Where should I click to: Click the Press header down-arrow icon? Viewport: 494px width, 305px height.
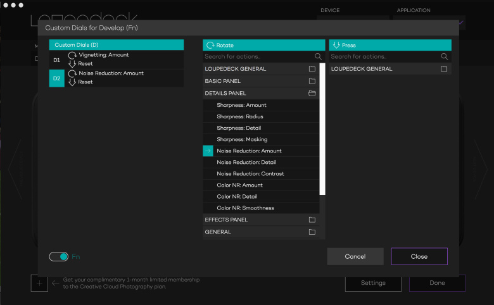[336, 45]
